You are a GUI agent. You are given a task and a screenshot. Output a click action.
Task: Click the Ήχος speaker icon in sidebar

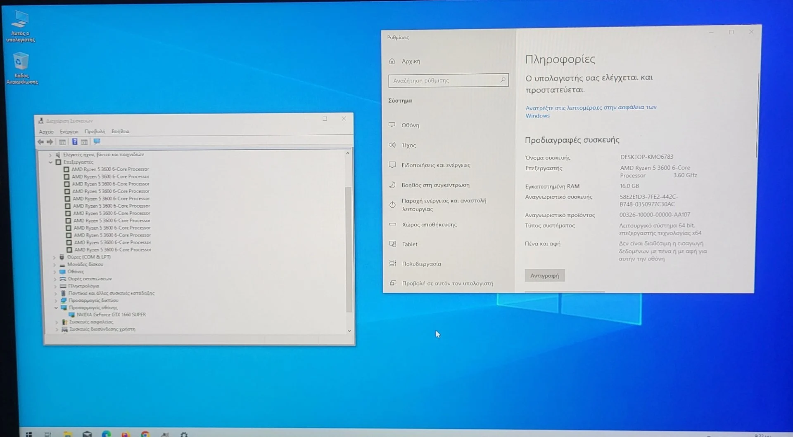point(392,145)
